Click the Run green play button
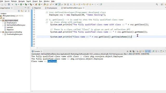This screenshot has height=93, width=166. pyautogui.click(x=21, y=4)
